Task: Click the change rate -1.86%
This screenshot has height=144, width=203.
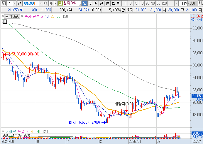Action: click(x=45, y=10)
